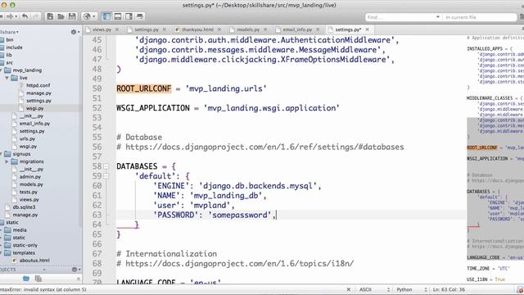Fold the DATABASES block at line 58

[106, 166]
